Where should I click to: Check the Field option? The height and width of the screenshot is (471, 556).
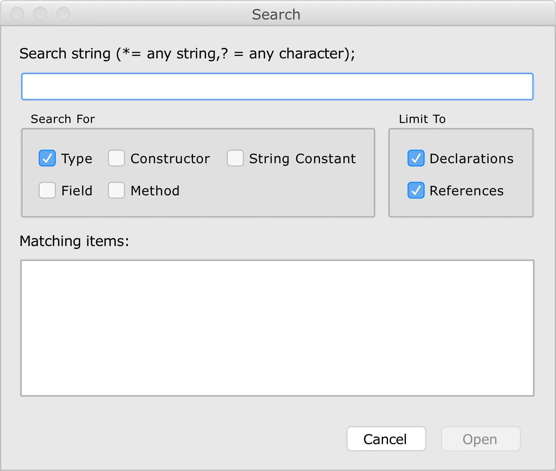[47, 190]
